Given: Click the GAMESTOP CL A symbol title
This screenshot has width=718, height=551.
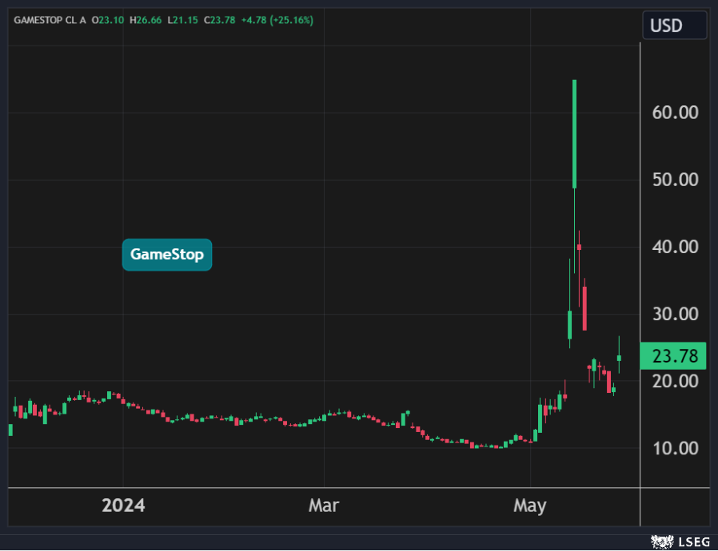Looking at the screenshot, I should click(50, 19).
